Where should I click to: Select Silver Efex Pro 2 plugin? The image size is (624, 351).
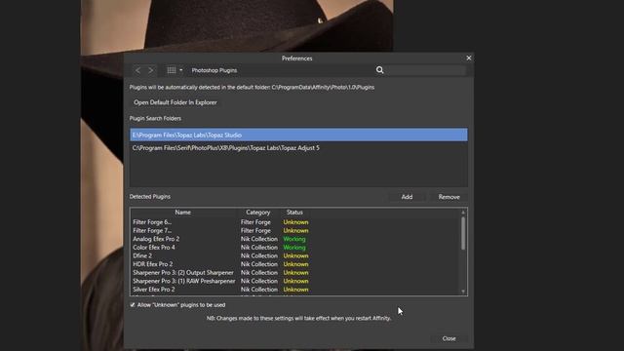(295, 290)
